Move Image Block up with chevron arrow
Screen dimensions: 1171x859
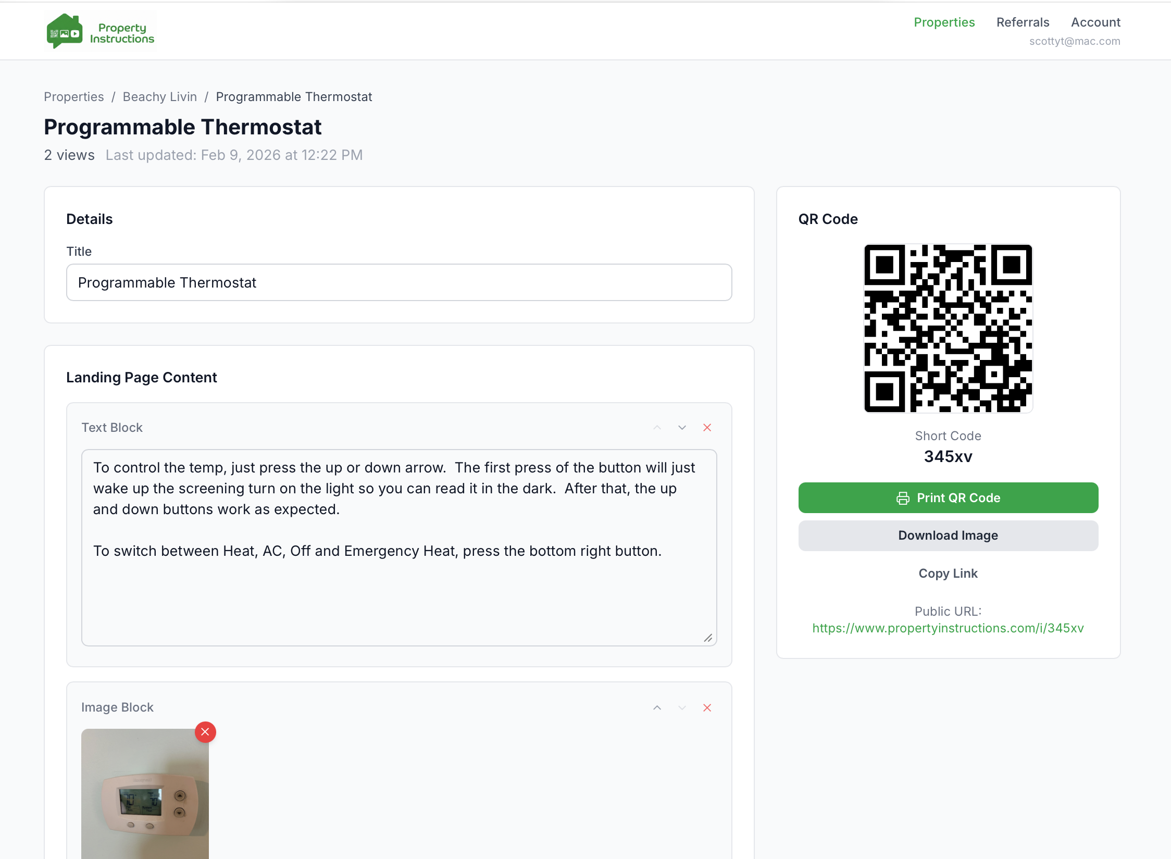tap(657, 707)
